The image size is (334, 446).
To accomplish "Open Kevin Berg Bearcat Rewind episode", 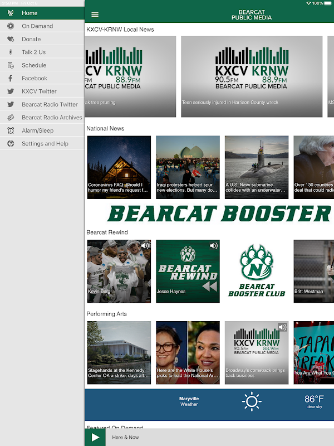I will click(x=119, y=271).
